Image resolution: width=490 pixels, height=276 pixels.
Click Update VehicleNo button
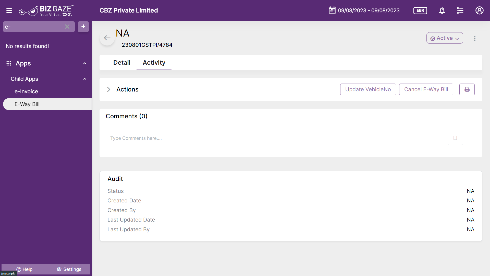click(368, 89)
